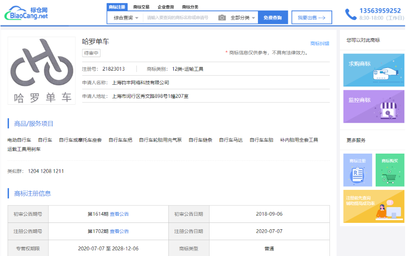Viewport: 406px width, 256px height.
Task: Select class text 12类-运输工具
Action: pos(188,69)
